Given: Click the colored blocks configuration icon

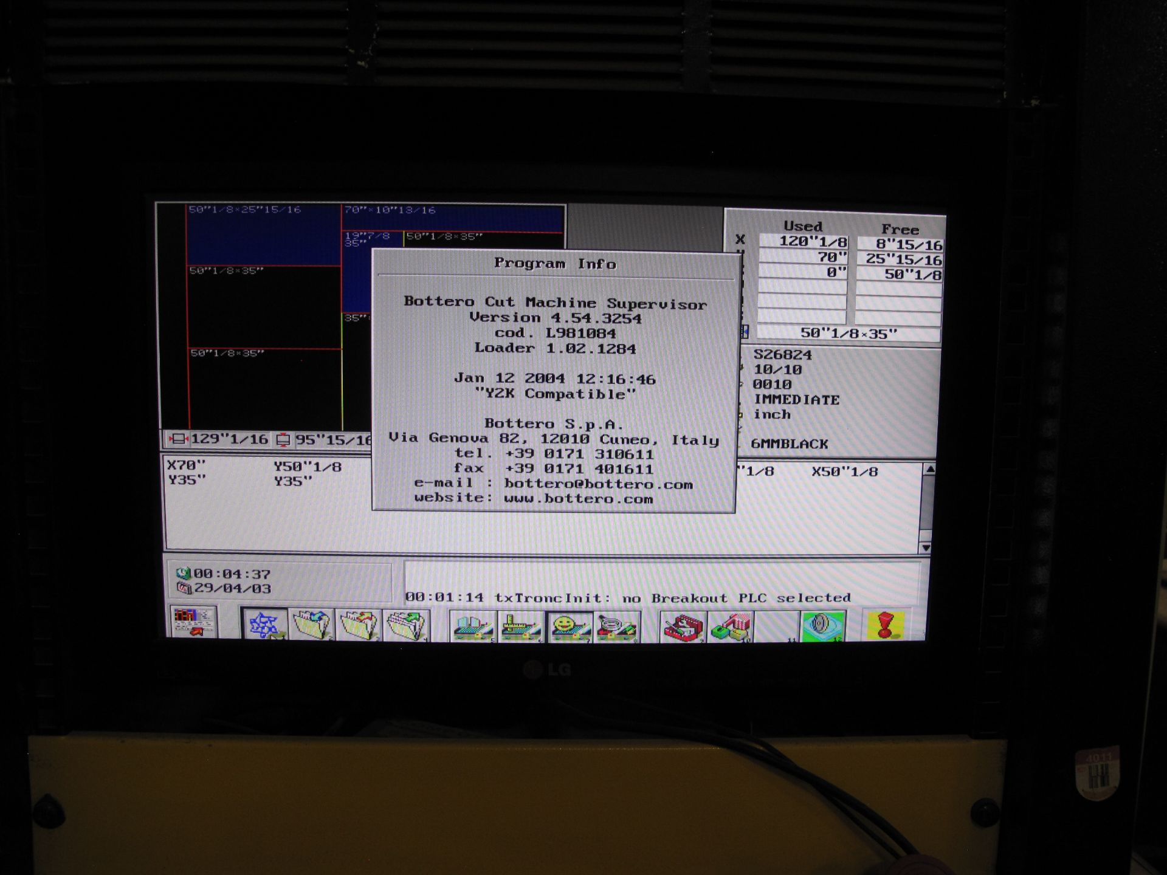Looking at the screenshot, I should [x=731, y=626].
